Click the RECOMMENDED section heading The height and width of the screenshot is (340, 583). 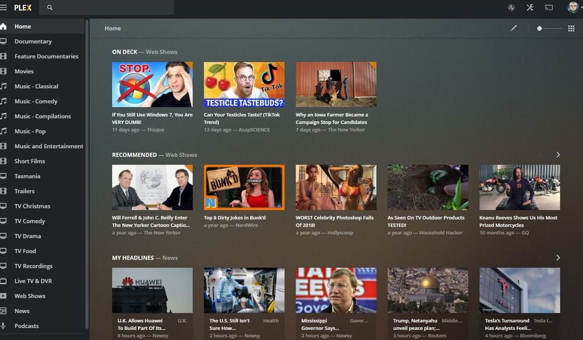click(134, 155)
